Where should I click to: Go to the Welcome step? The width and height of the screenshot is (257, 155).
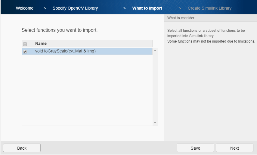25,8
